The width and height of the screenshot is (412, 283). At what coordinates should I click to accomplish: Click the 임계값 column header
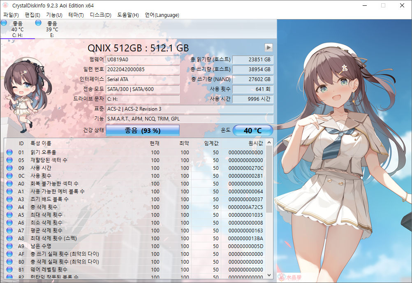pyautogui.click(x=211, y=143)
